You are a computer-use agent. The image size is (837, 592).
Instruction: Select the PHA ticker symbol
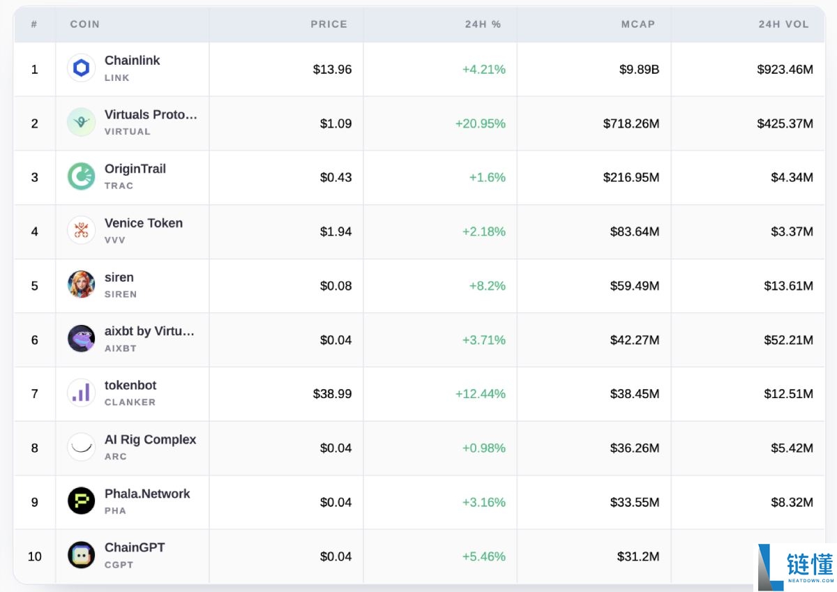point(116,511)
